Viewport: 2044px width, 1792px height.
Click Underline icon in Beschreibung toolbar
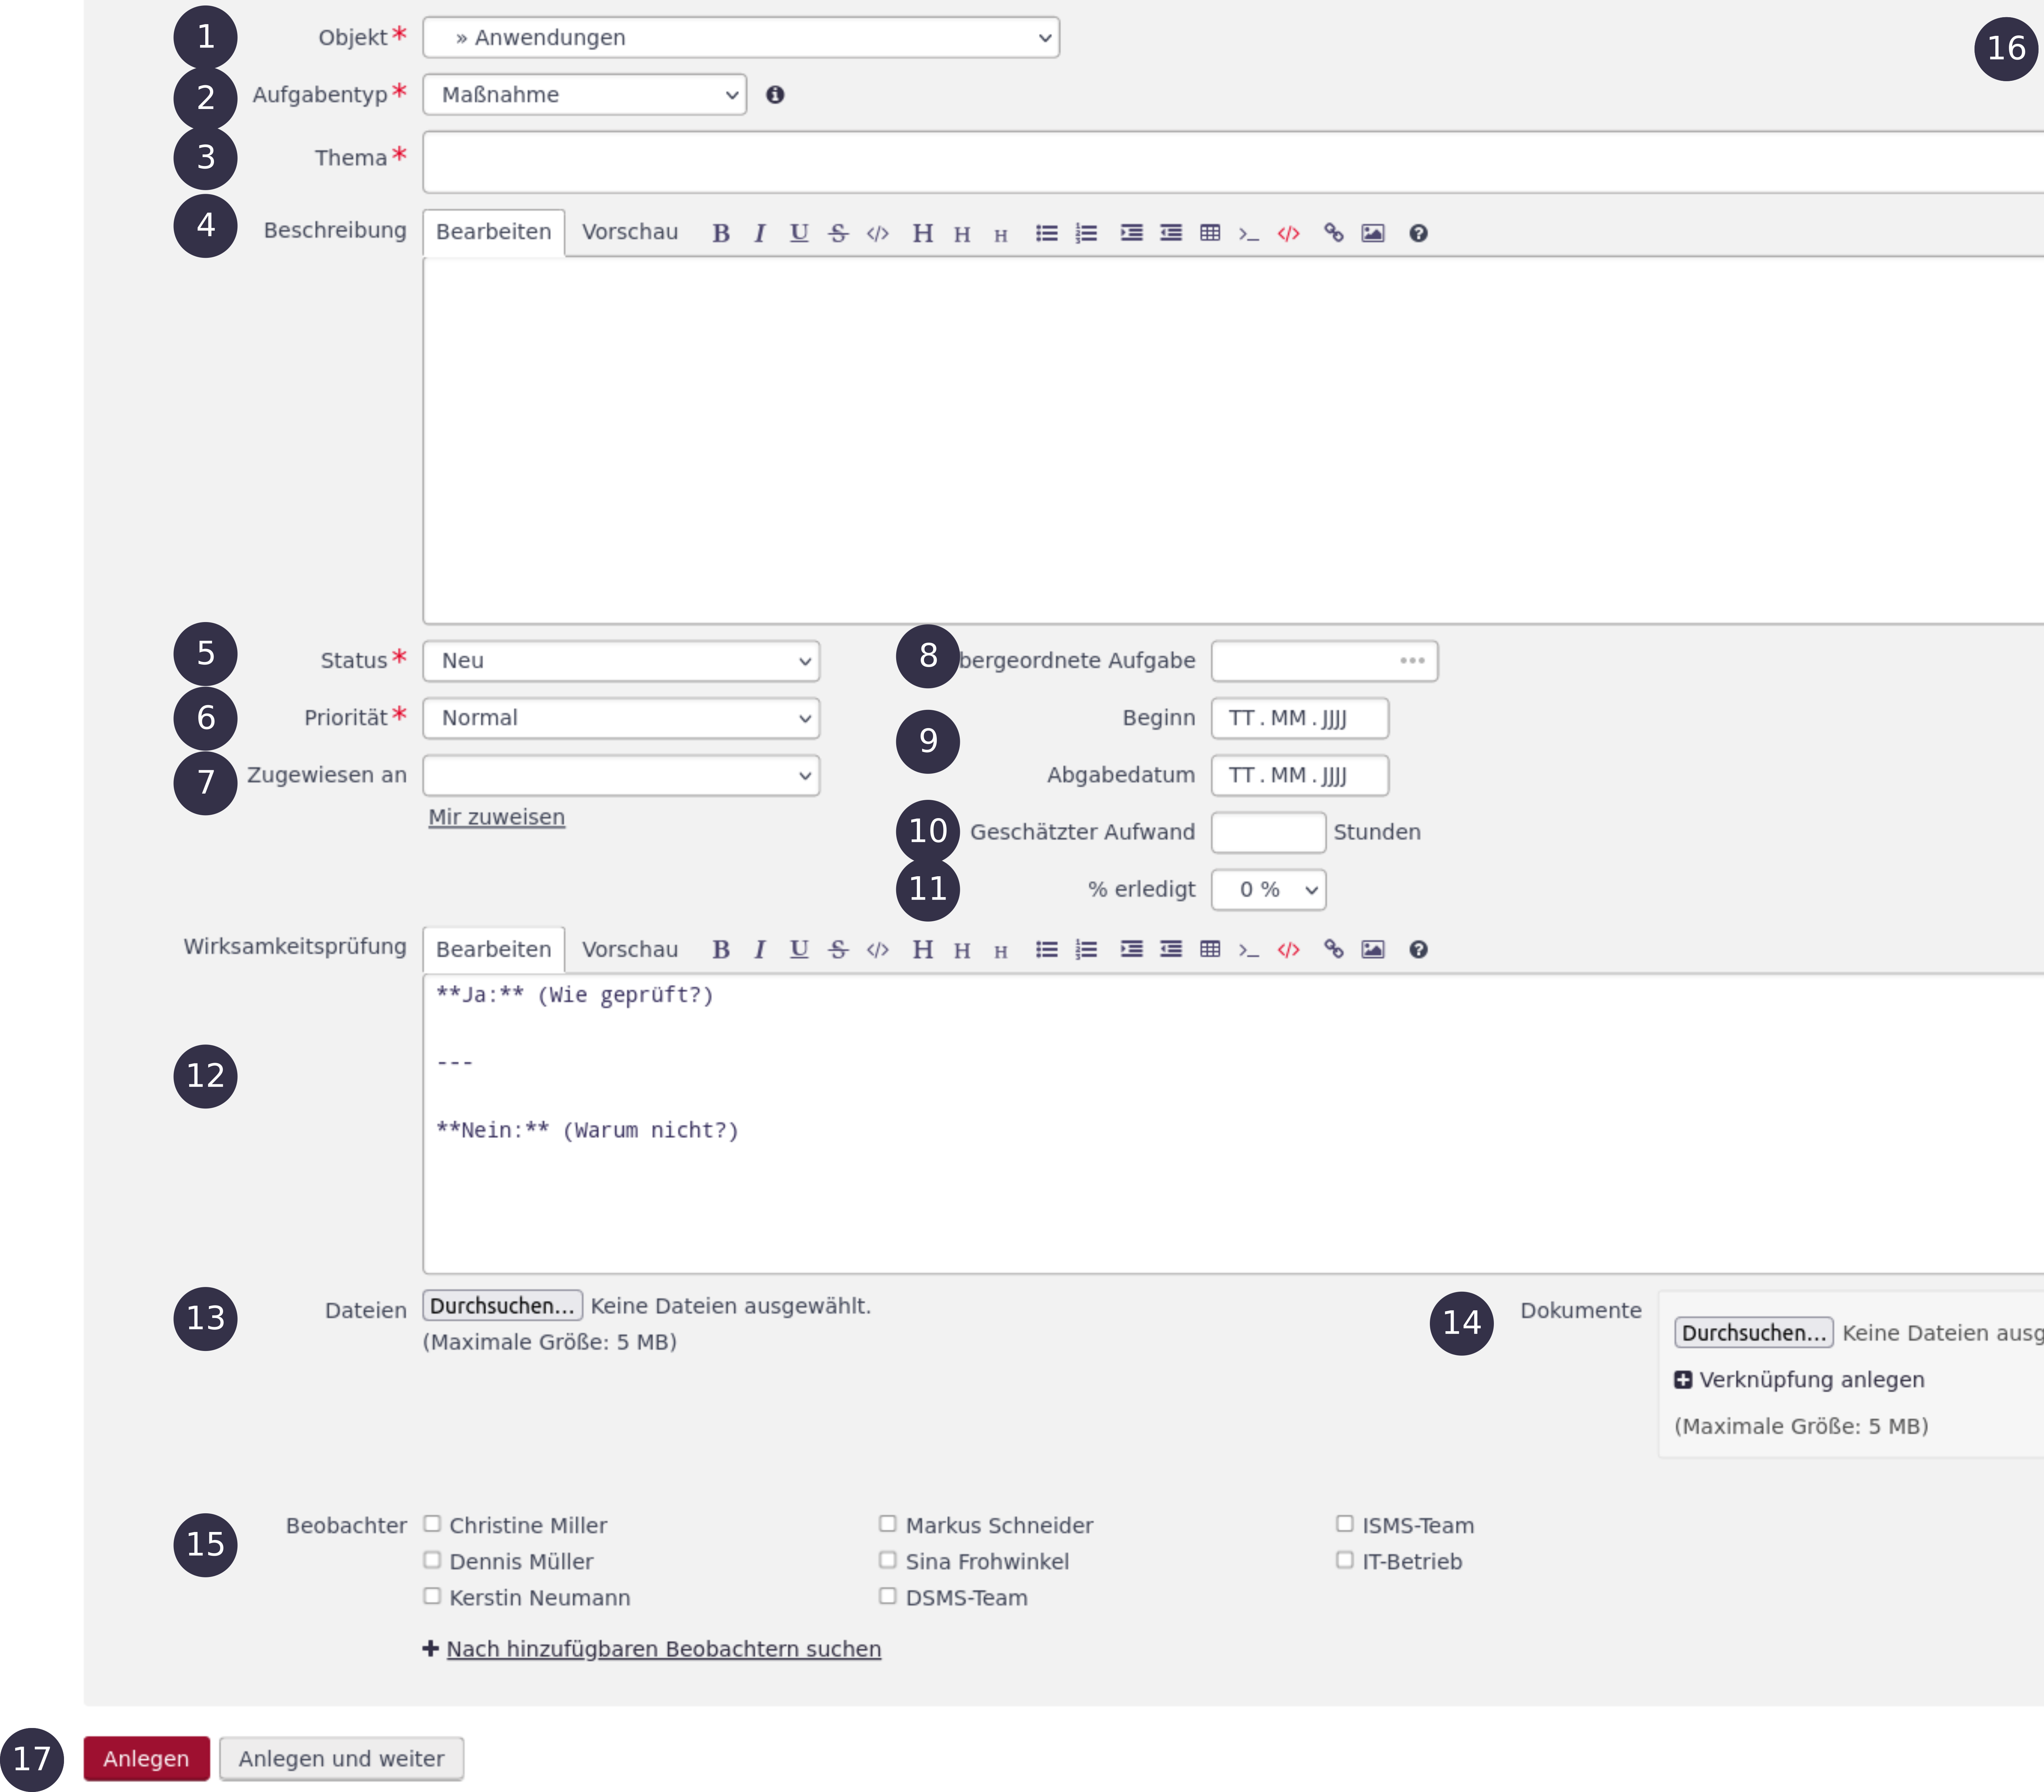click(x=799, y=233)
